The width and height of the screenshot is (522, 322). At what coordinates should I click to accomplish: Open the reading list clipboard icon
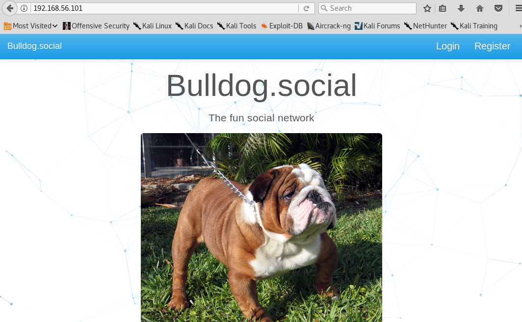[443, 8]
